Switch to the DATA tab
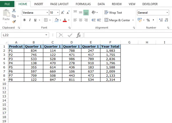 coord(101,4)
